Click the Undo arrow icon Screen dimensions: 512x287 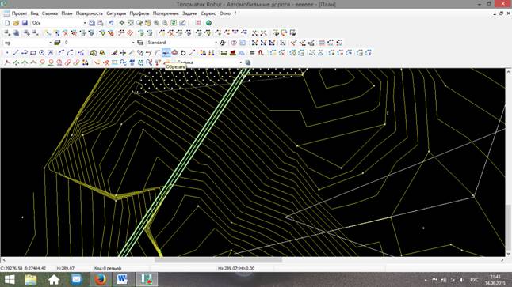click(x=111, y=23)
